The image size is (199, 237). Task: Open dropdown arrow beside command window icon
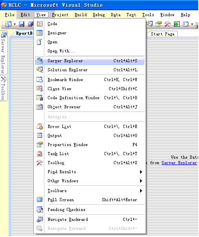point(192,24)
